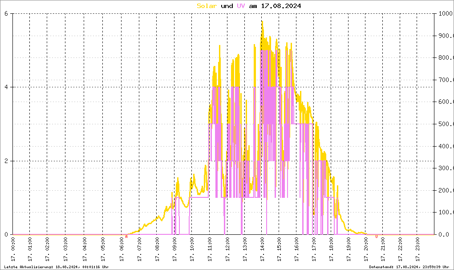Click the 'Datenstand' footer text
Screen dimensions: 454x270
pyautogui.click(x=409, y=267)
